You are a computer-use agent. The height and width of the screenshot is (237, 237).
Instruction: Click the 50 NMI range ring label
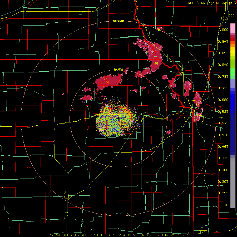118,70
